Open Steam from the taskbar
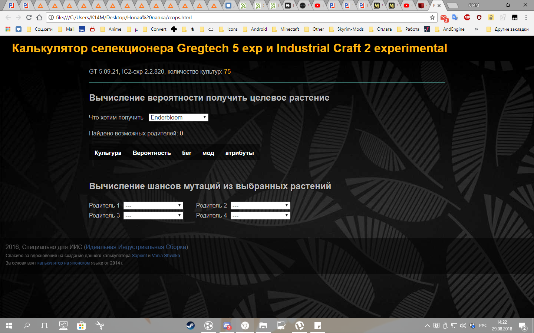Screen dimensions: 534x333 (191, 326)
